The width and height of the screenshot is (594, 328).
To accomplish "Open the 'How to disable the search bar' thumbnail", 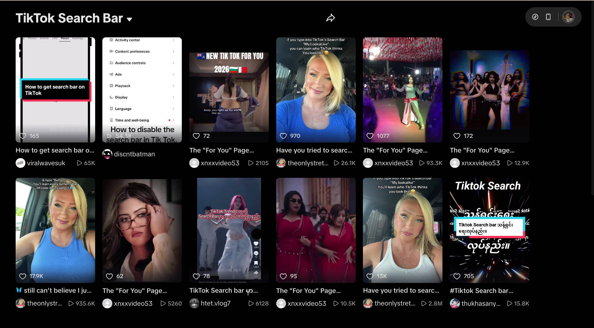I will (142, 90).
